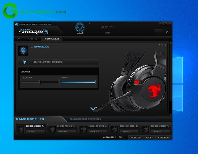Click the light bulb Iluminación panel icon

[x=24, y=51]
